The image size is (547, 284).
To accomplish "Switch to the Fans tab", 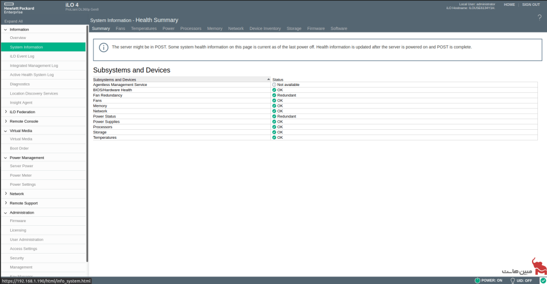I will [120, 29].
